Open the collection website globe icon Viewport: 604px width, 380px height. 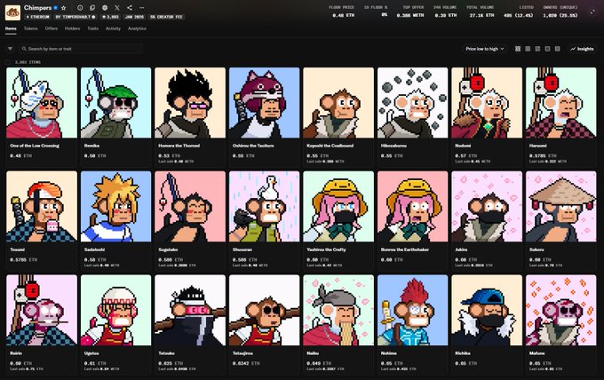(x=105, y=8)
